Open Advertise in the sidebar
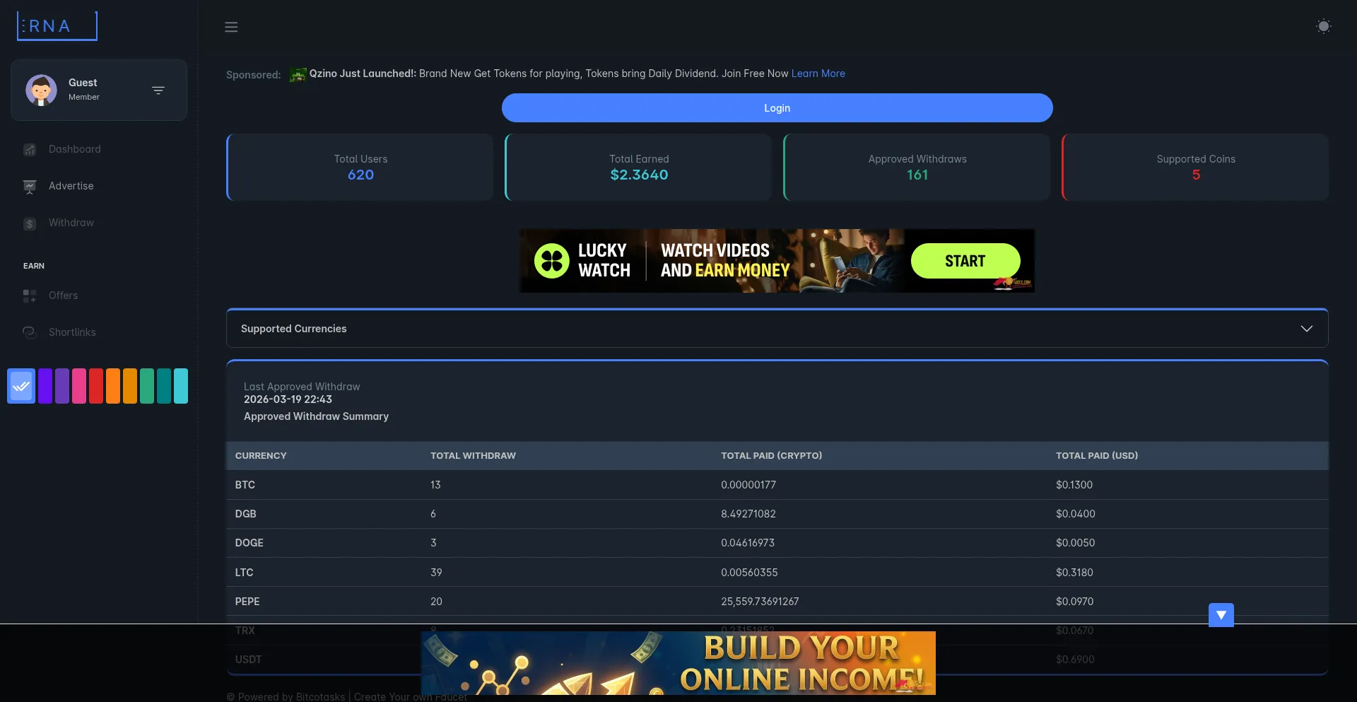 71,186
